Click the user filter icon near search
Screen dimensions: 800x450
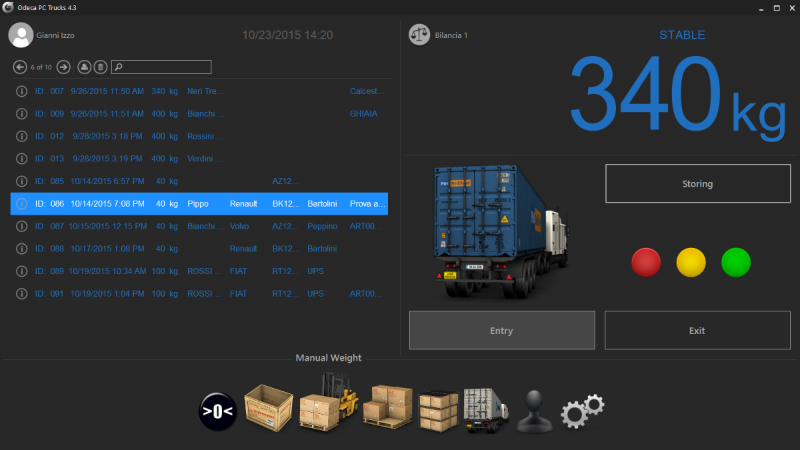tap(85, 67)
